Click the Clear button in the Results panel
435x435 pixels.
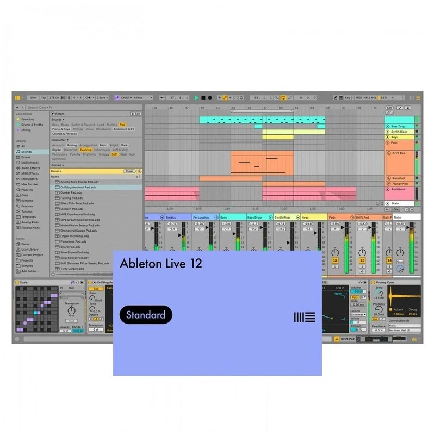point(129,171)
